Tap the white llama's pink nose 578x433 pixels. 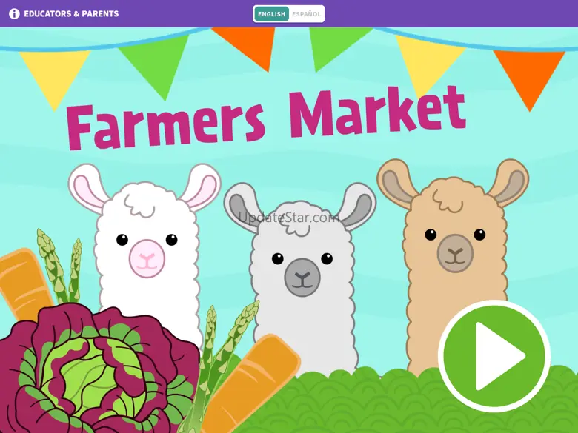pyautogui.click(x=147, y=258)
